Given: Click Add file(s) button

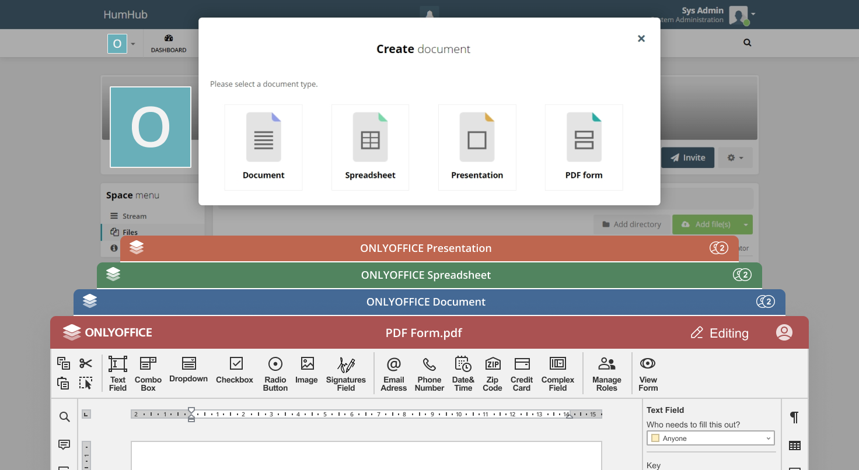Looking at the screenshot, I should tap(706, 225).
